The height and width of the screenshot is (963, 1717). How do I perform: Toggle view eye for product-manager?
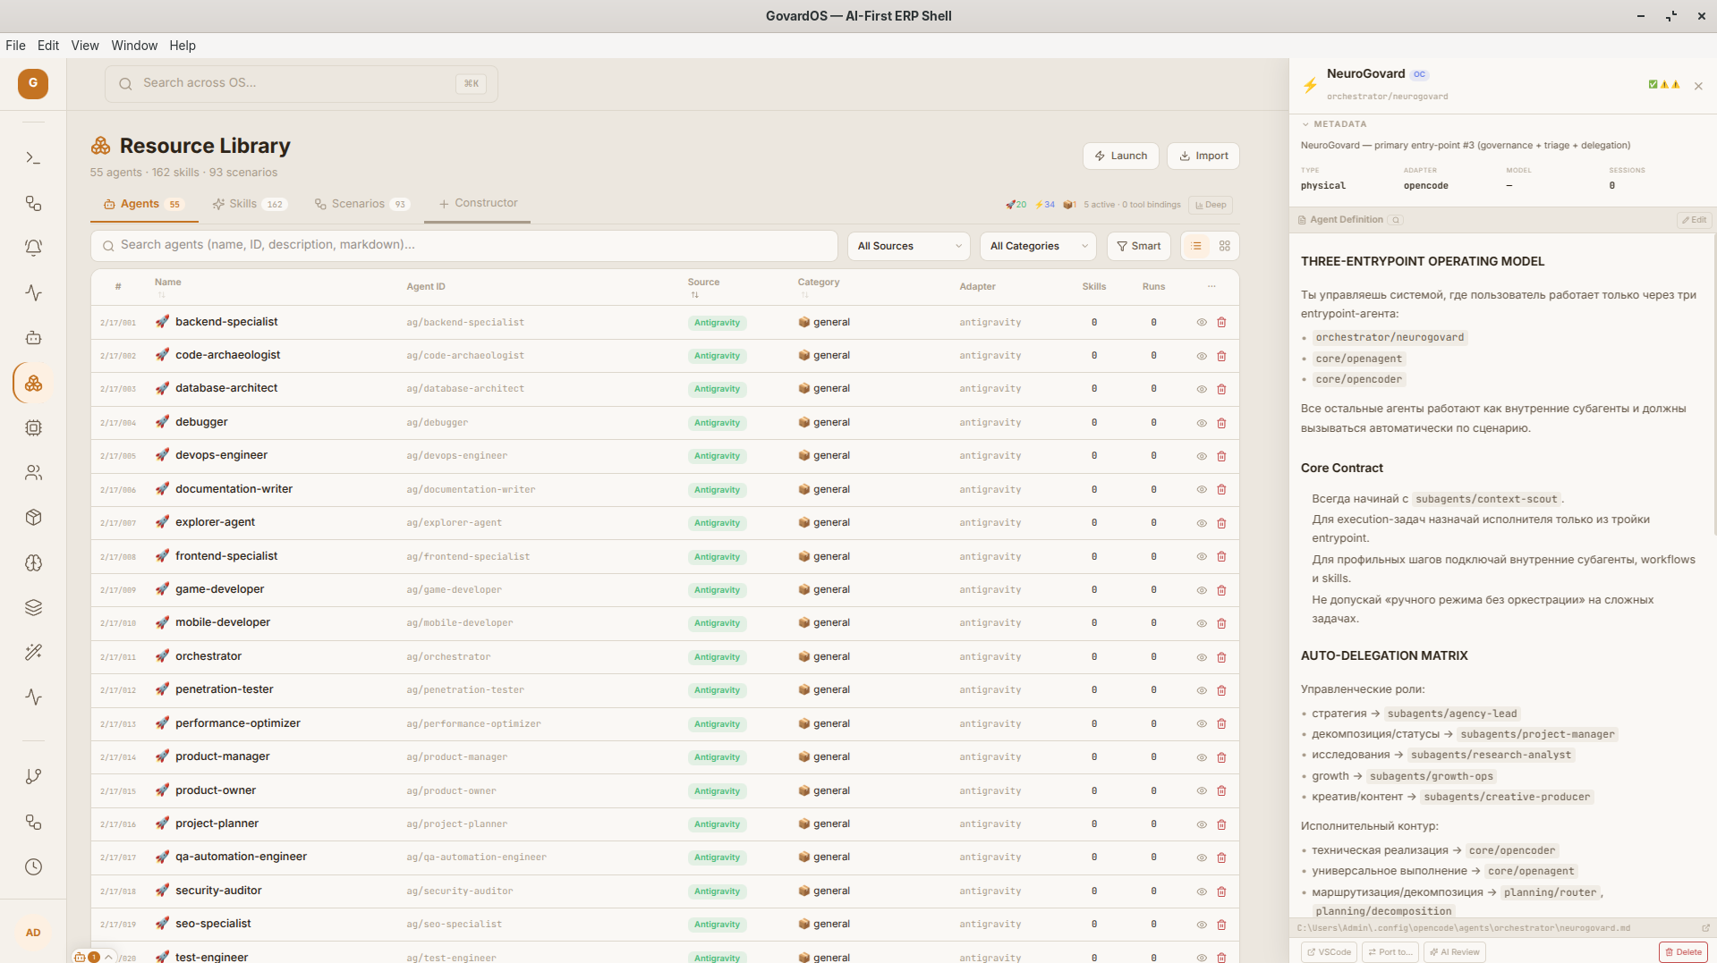coord(1202,757)
